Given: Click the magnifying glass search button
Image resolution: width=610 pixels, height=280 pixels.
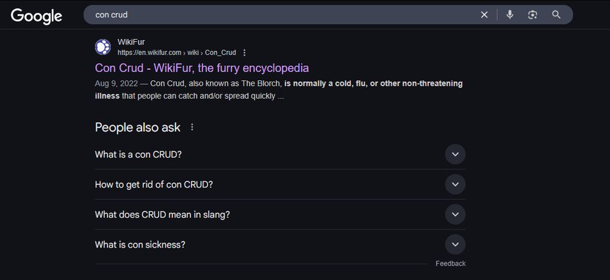Looking at the screenshot, I should [x=556, y=15].
